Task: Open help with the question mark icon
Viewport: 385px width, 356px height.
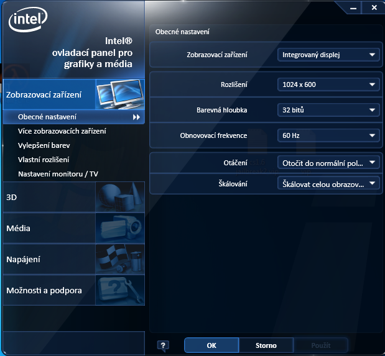Action: click(163, 345)
